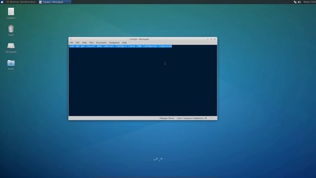Click the Mousepad window menu button in titlebar
This screenshot has height=178, width=316.
71,39
